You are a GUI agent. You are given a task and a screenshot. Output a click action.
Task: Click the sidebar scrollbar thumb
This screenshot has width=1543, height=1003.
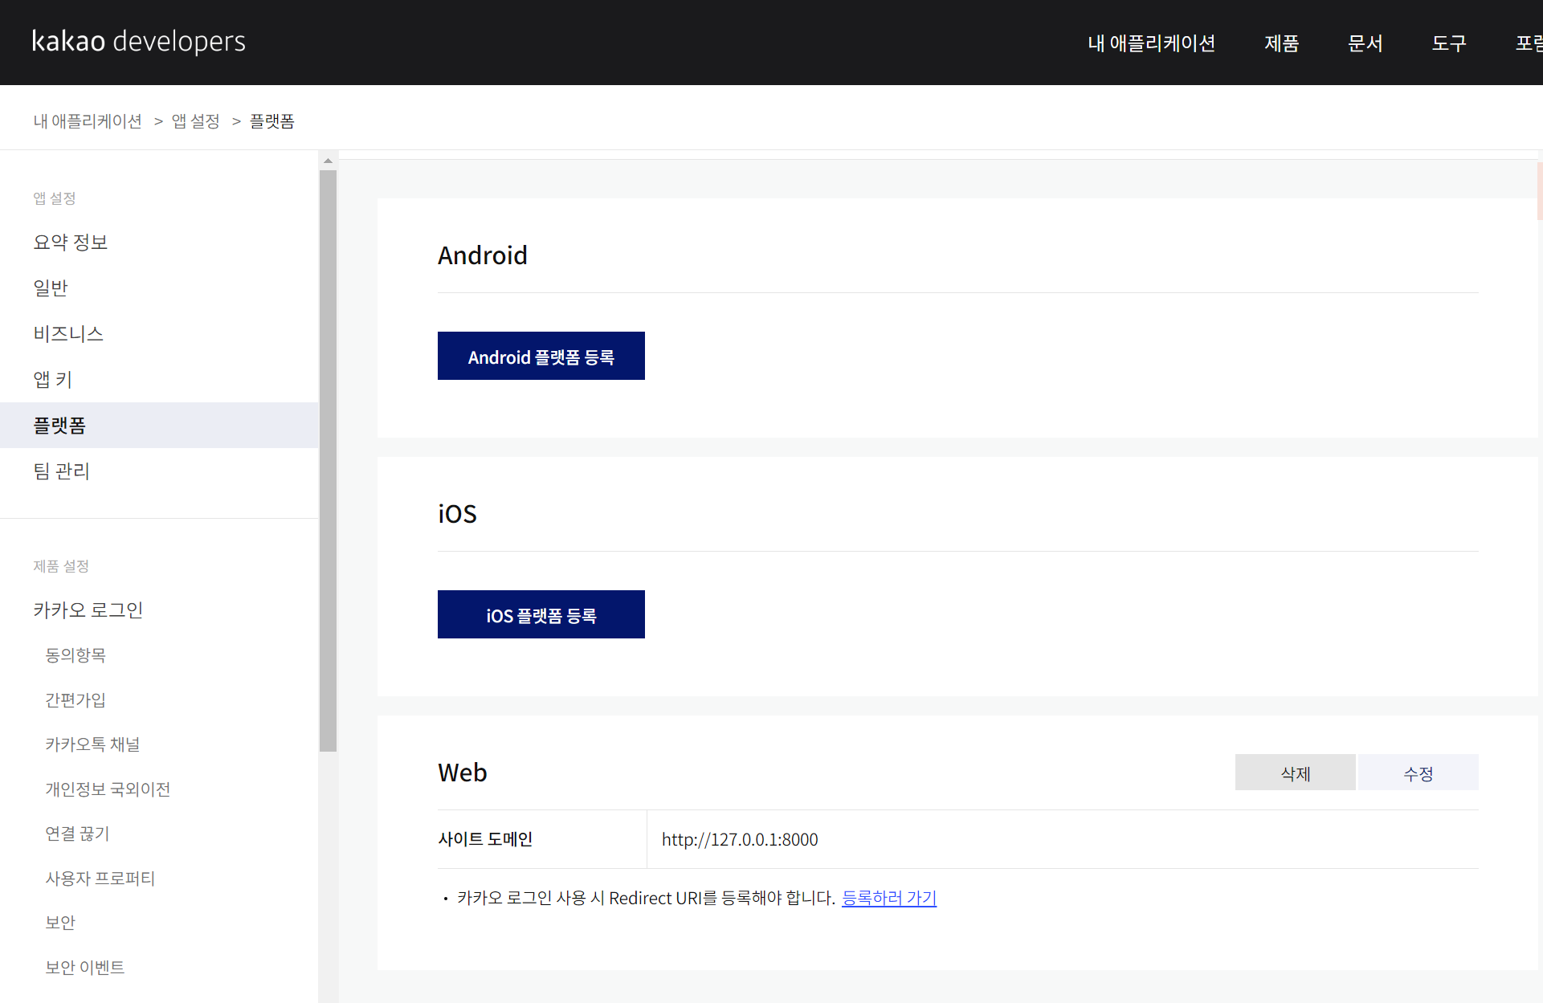tap(328, 461)
